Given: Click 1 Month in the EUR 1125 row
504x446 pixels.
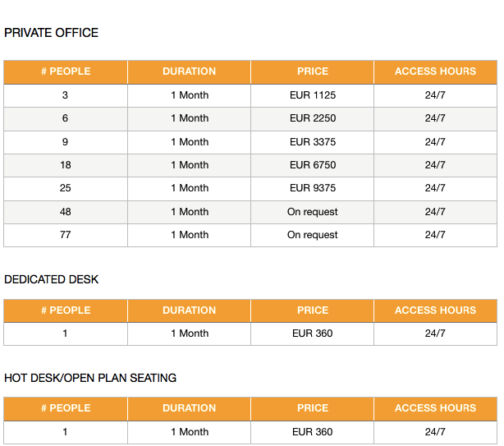Looking at the screenshot, I should click(x=190, y=95).
